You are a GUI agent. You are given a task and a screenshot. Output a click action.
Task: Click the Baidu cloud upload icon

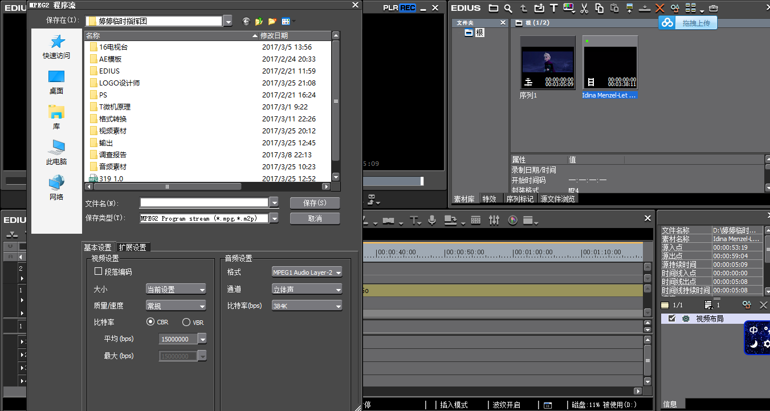[x=667, y=22]
